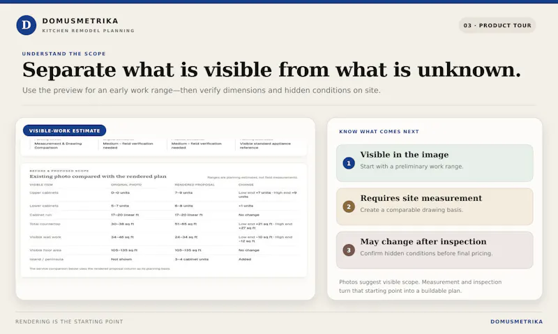Click the 5–7 units cell
558x334 pixels.
(120, 206)
